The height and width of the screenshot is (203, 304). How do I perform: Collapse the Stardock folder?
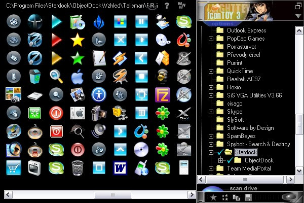[x=211, y=152]
